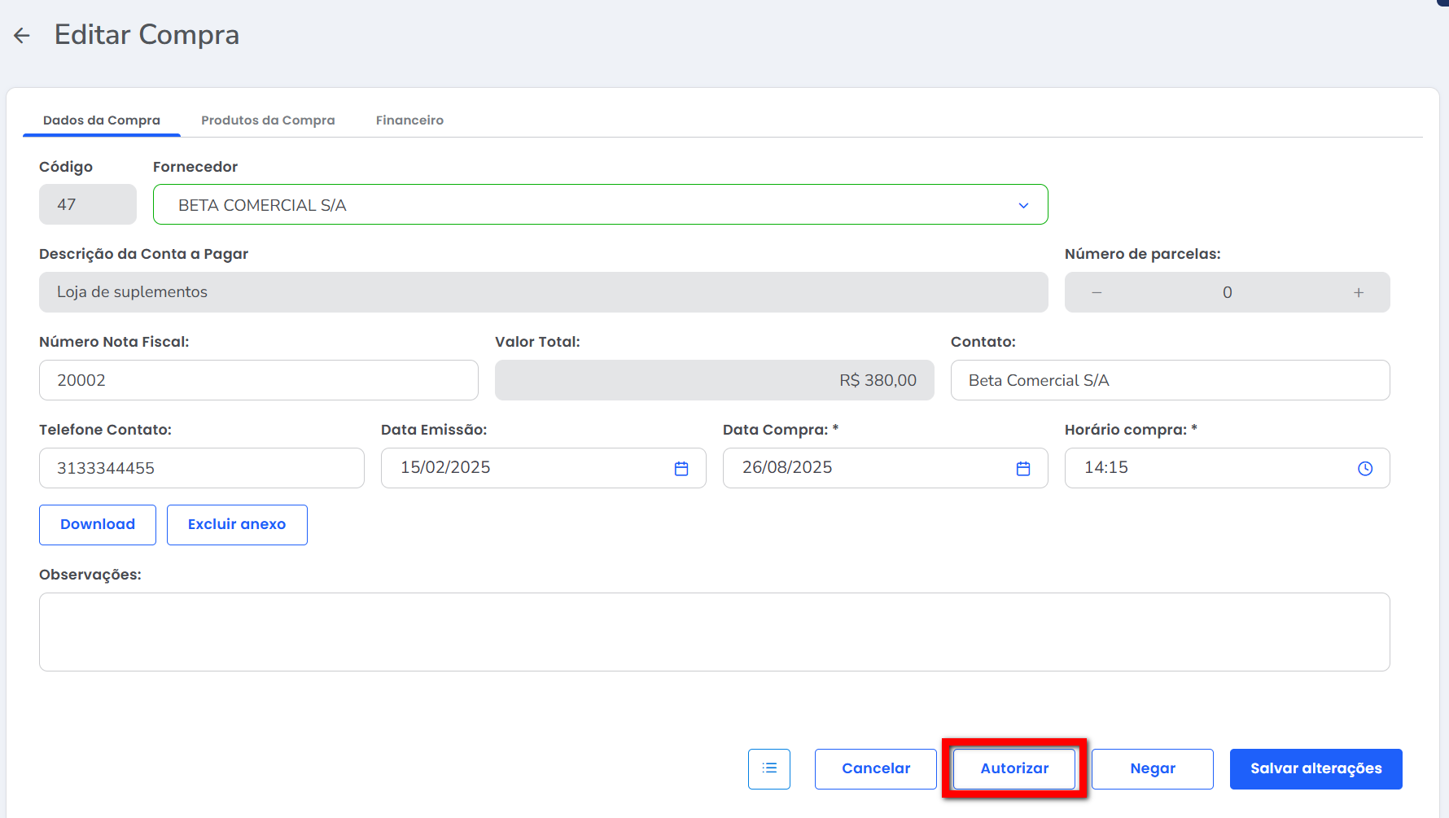Focus the Número Nota Fiscal field
Viewport: 1449px width, 818px height.
click(259, 380)
